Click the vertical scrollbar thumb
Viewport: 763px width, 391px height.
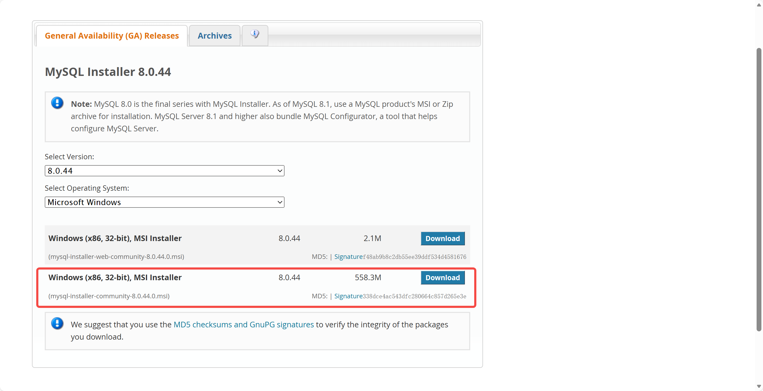pos(758,190)
